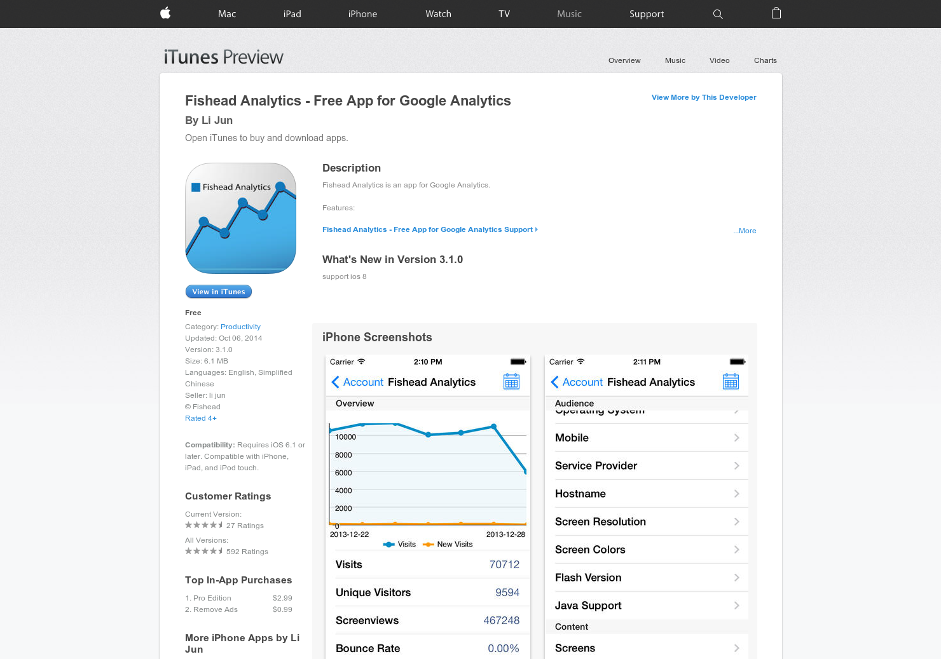Click the current version star rating

point(205,525)
